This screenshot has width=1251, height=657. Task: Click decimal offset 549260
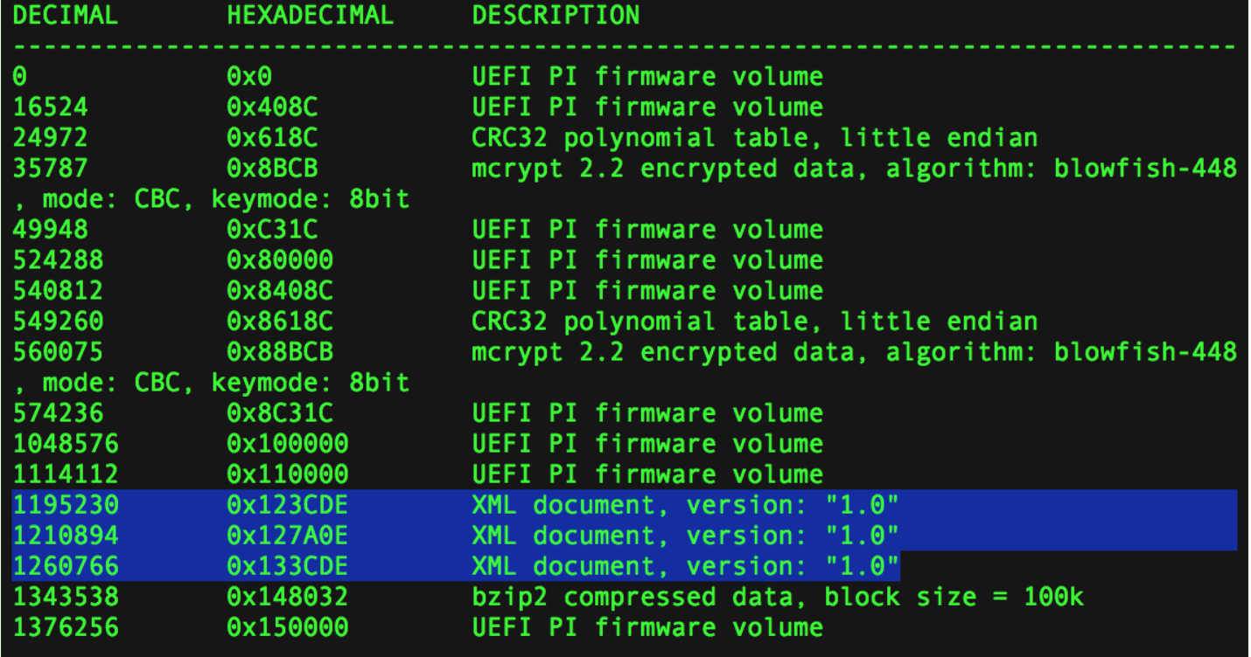[58, 322]
